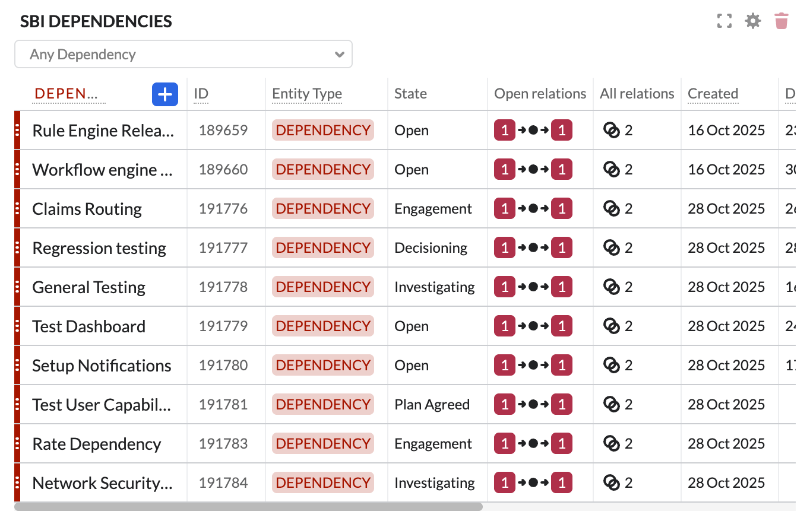Screen dimensions: 810x524
Task: Click open relations badge for Regression testing
Action: coord(533,248)
